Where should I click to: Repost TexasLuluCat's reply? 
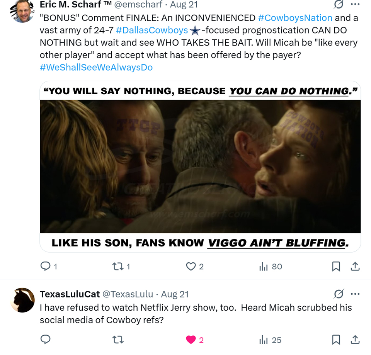(x=117, y=340)
